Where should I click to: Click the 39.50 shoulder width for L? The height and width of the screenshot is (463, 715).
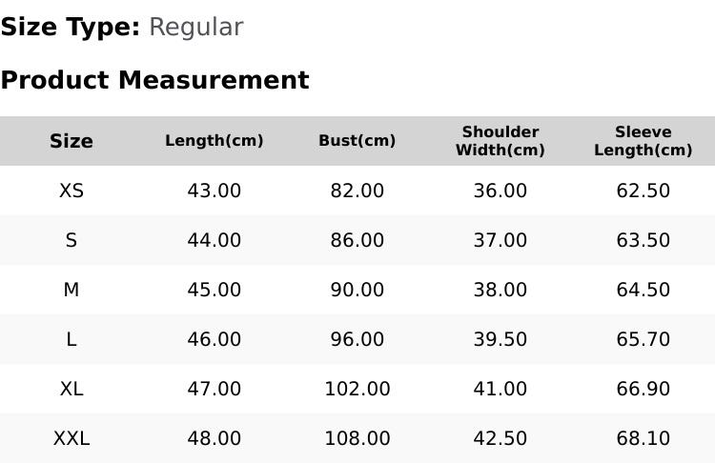pos(500,339)
